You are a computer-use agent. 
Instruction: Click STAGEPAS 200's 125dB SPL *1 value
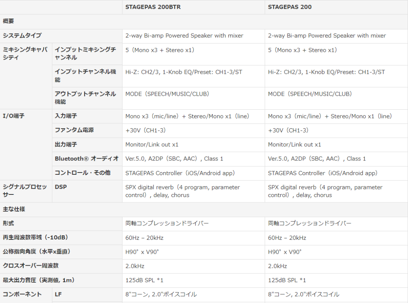pyautogui.click(x=287, y=280)
